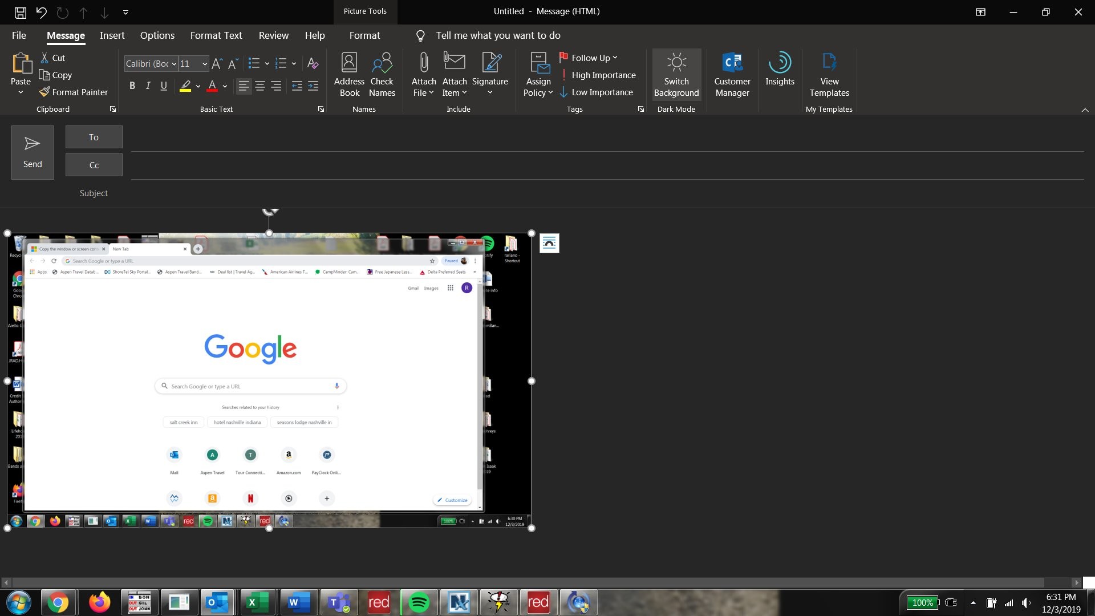The height and width of the screenshot is (616, 1095).
Task: Open the Font Color swatch menu
Action: pos(225,87)
